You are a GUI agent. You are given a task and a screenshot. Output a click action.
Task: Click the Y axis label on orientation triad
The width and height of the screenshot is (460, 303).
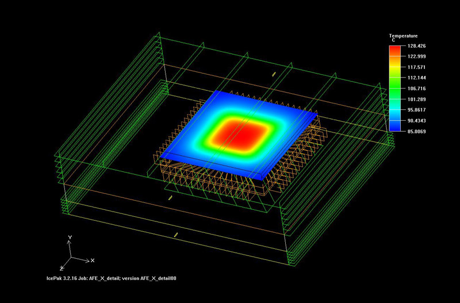coord(70,237)
